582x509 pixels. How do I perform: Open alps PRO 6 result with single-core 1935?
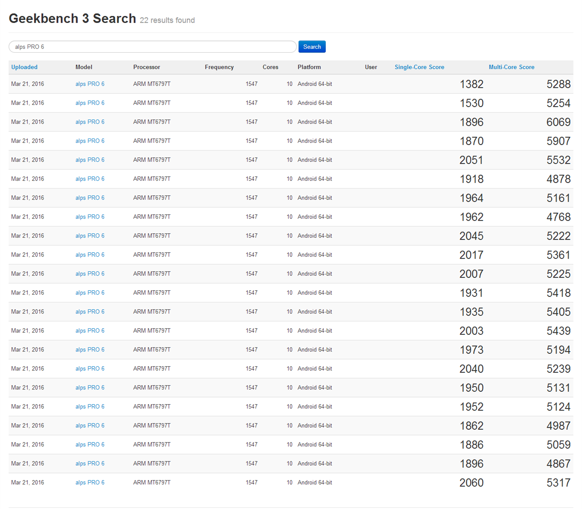[90, 311]
